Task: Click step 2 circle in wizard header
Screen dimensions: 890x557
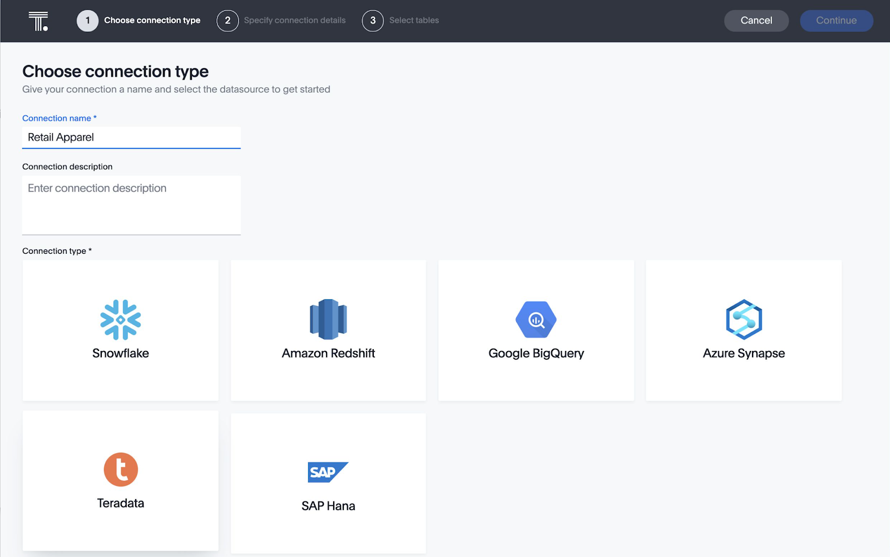Action: pyautogui.click(x=228, y=21)
